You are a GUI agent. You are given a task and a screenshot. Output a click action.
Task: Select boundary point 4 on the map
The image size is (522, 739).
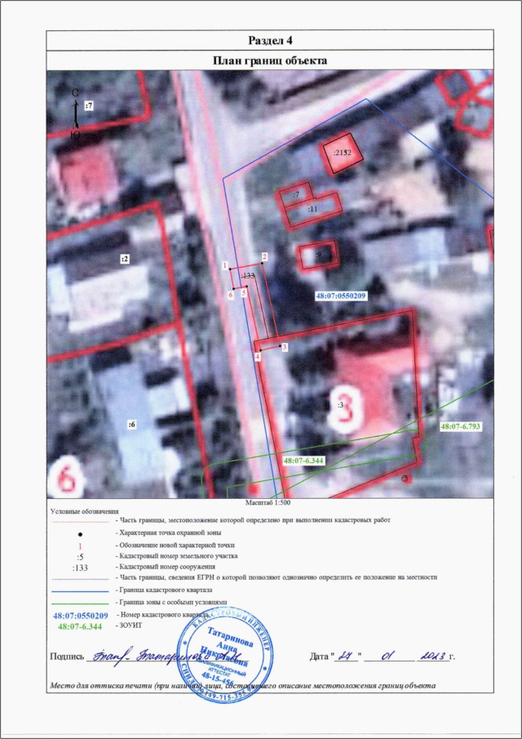(258, 357)
